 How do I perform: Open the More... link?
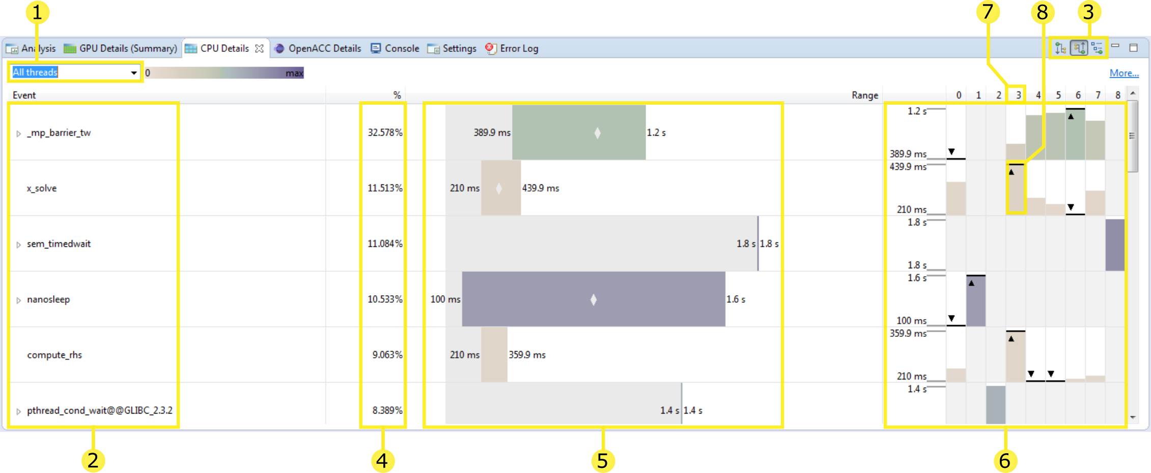coord(1125,73)
